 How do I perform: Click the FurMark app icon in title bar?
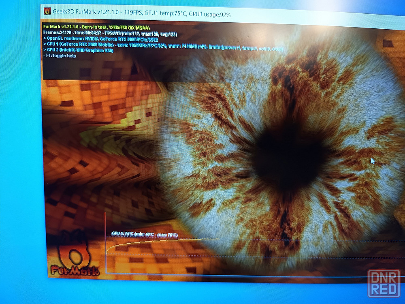tap(47, 11)
